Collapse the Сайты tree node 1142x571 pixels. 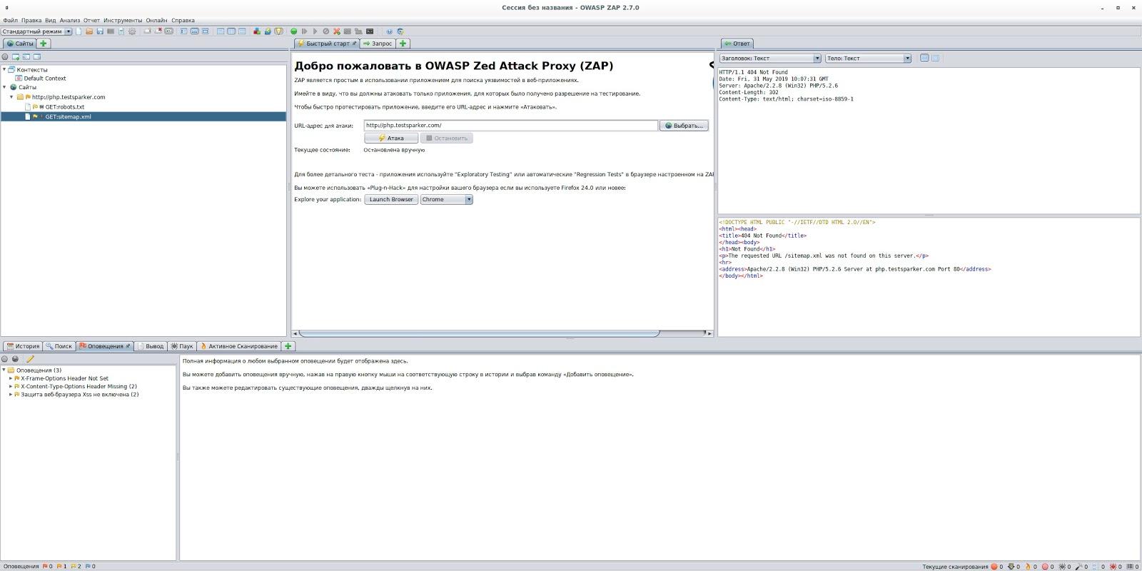(x=4, y=87)
